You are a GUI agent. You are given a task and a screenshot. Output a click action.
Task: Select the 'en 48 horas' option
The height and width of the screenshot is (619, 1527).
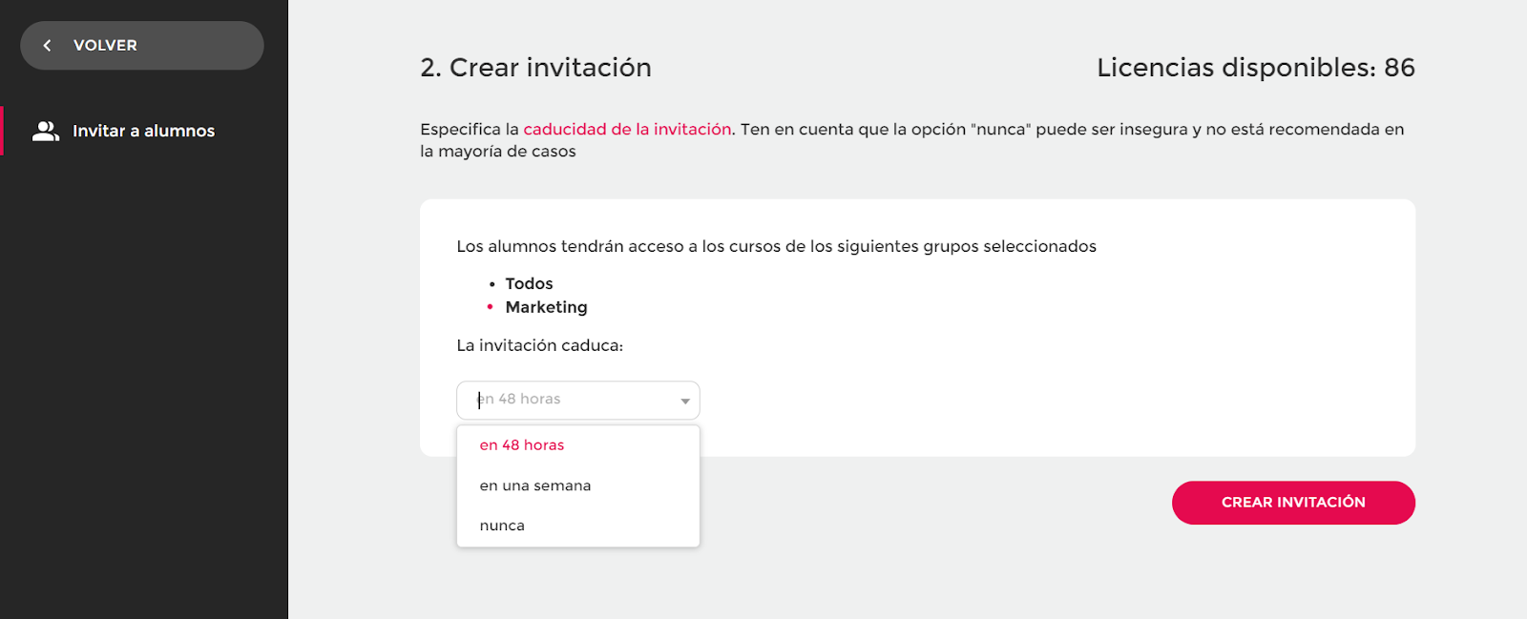[522, 445]
